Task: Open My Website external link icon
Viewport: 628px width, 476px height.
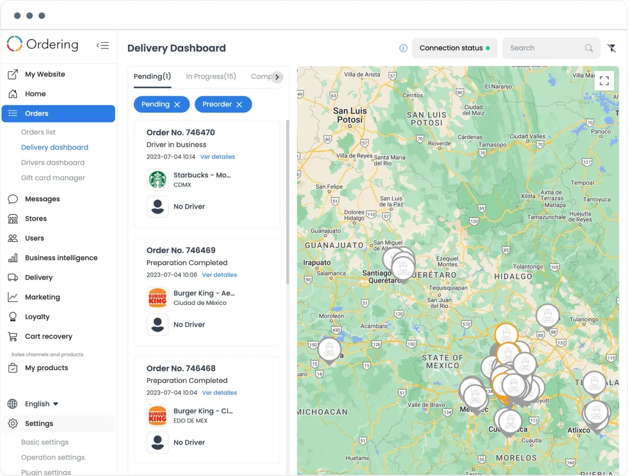Action: (13, 74)
